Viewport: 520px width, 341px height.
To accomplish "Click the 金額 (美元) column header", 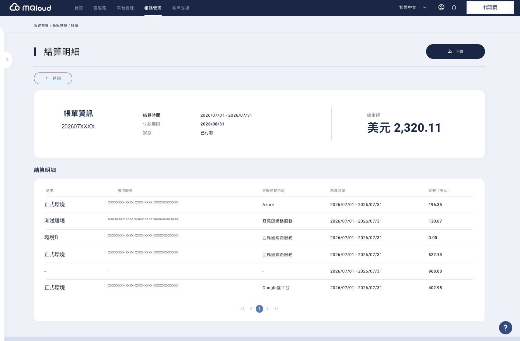I will point(439,191).
